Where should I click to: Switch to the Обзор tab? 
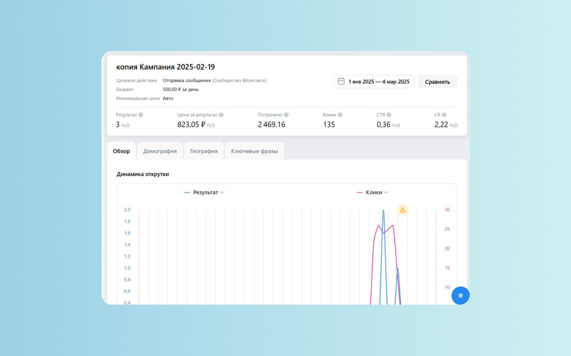tap(121, 151)
